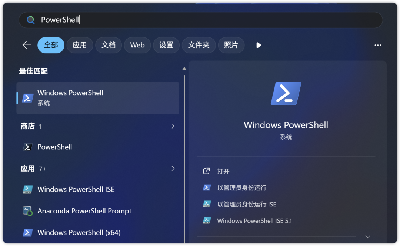The image size is (400, 246).
Task: Show more filters with the play arrow
Action: click(x=259, y=46)
